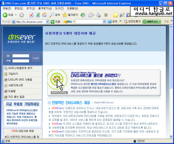Viewport: 174px width, 144px height.
Task: Open the Mail icon dropdown arrow
Action: pos(94,15)
